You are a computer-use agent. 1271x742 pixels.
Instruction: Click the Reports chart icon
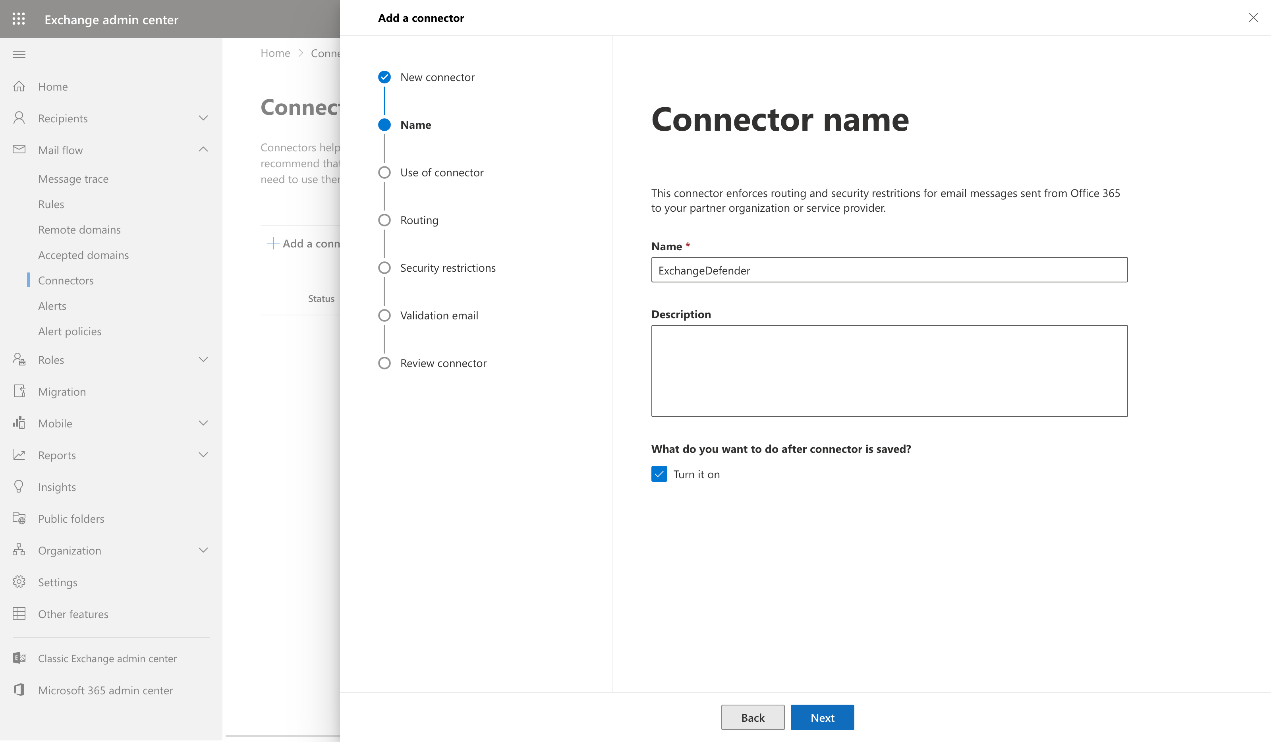pyautogui.click(x=19, y=454)
